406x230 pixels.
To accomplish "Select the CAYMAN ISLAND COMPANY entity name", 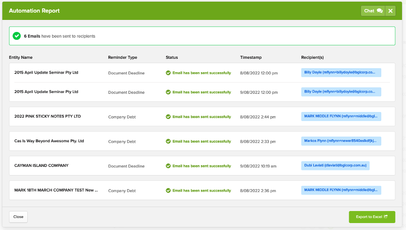I will coord(41,166).
